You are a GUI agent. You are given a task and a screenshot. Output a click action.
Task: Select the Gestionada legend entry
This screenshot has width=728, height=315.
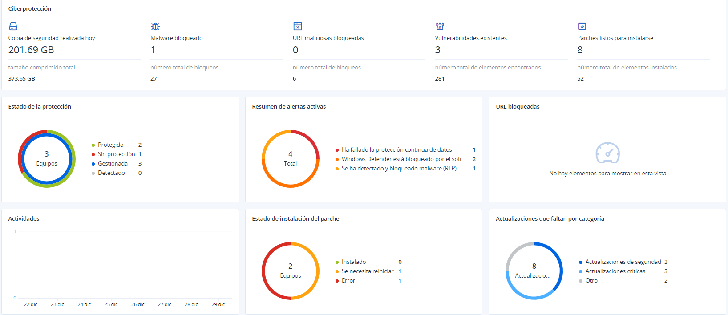[x=113, y=164]
